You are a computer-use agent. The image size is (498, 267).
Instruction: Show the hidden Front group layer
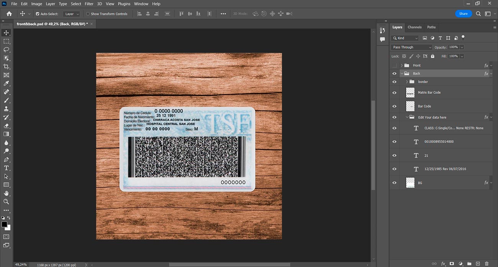[395, 66]
